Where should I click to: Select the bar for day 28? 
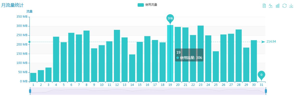pos(239,56)
